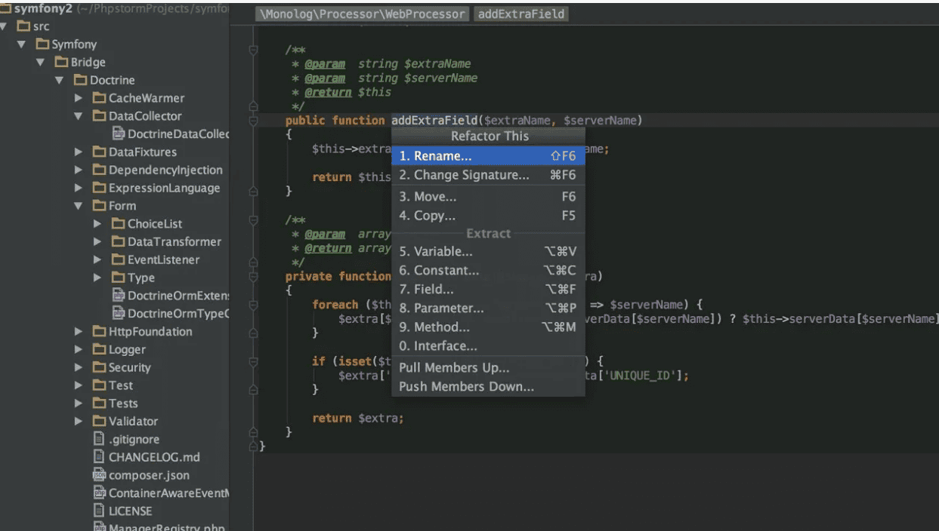Choose Extract Variable option
The image size is (939, 531).
point(488,252)
